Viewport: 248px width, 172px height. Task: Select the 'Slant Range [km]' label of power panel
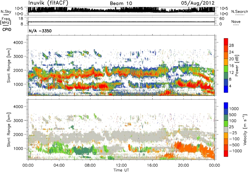click(x=9, y=66)
